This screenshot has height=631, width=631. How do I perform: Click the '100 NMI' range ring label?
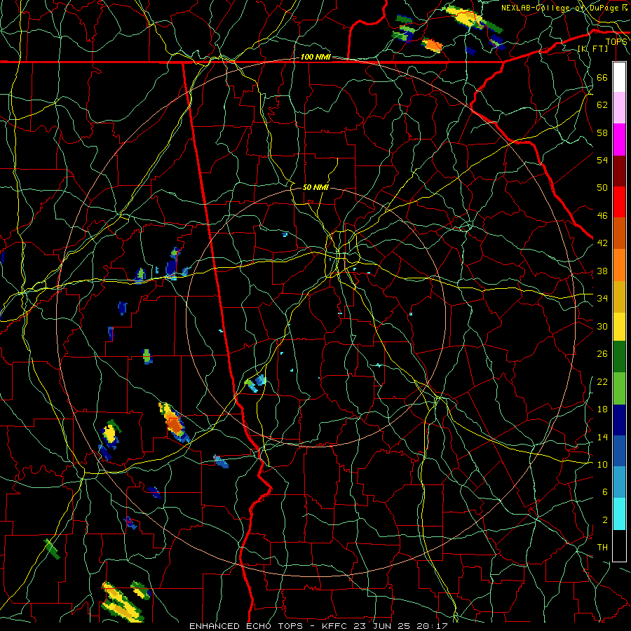315,57
